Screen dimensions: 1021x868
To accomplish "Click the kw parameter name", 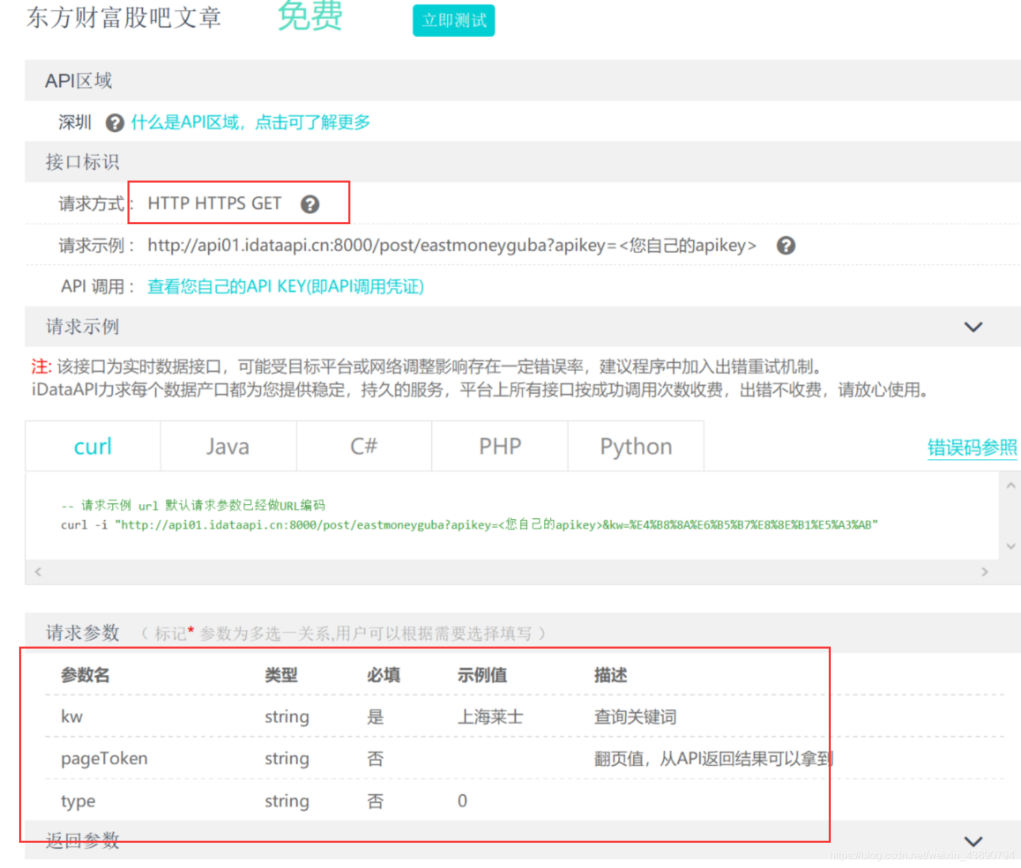I will 72,717.
